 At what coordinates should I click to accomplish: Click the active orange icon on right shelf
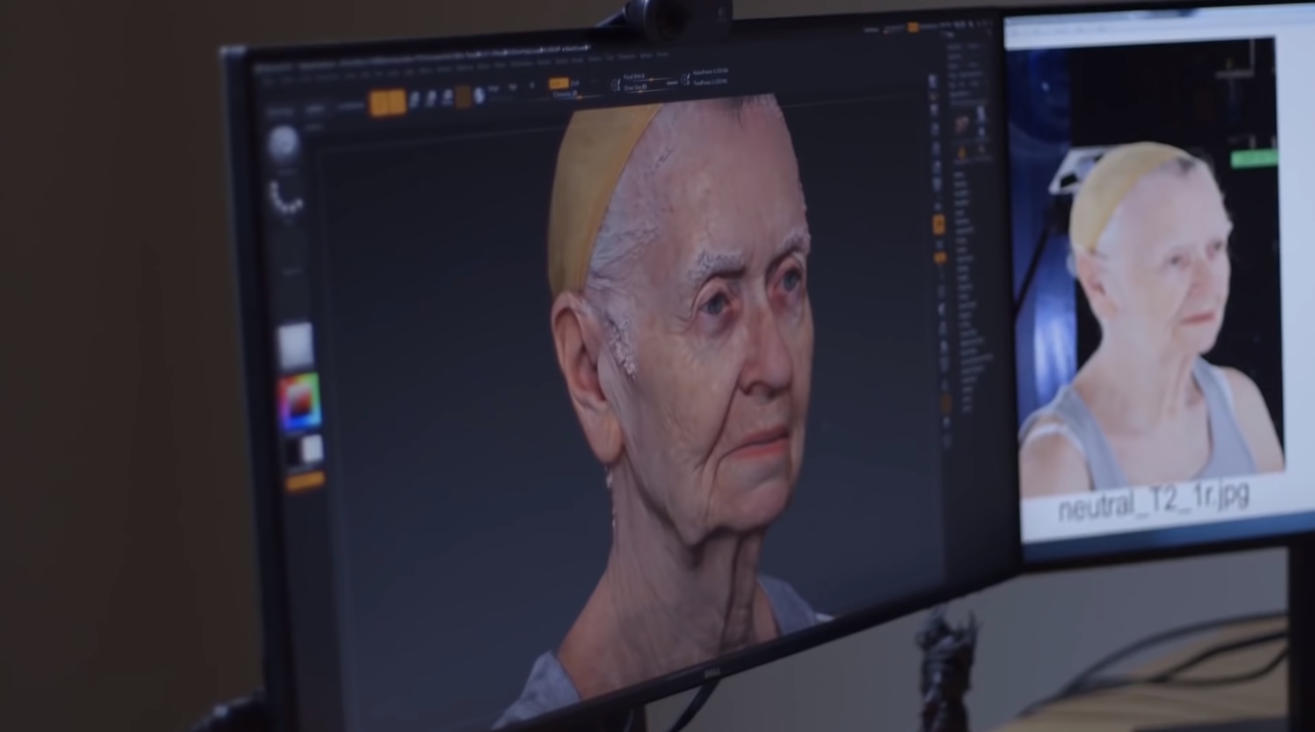coord(938,224)
